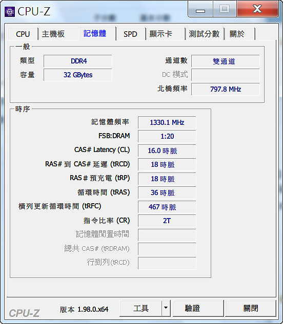Click the CPU-Z app icon in title bar
Image resolution: width=283 pixels, height=324 pixels.
pos(10,12)
